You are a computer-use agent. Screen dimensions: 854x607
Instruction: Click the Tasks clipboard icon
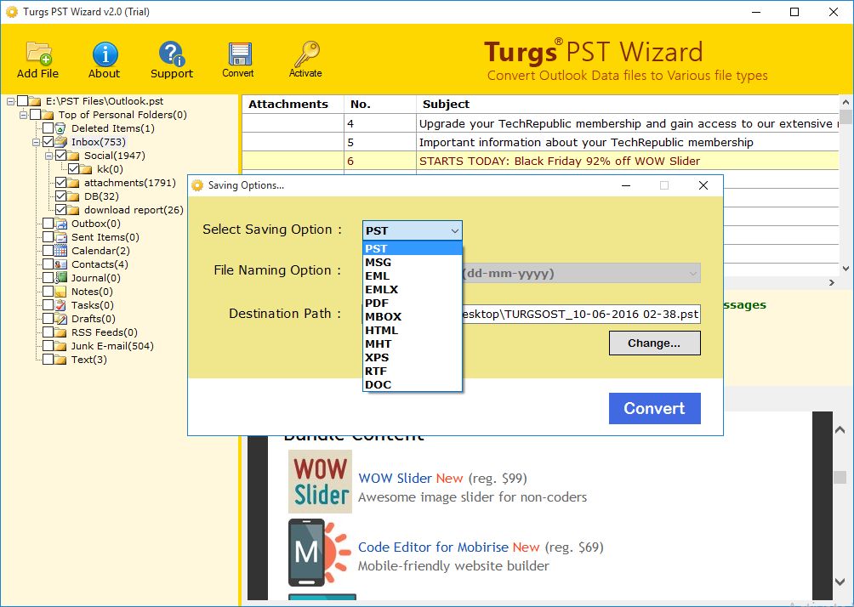point(60,305)
